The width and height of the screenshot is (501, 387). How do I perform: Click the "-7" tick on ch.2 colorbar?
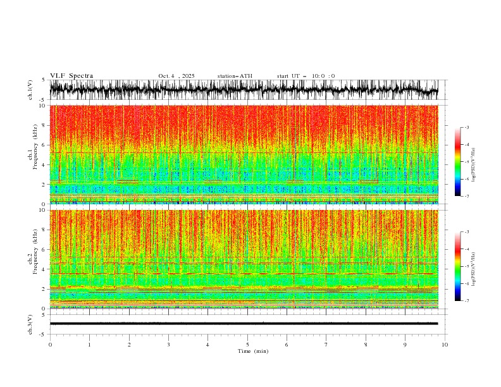coord(466,301)
